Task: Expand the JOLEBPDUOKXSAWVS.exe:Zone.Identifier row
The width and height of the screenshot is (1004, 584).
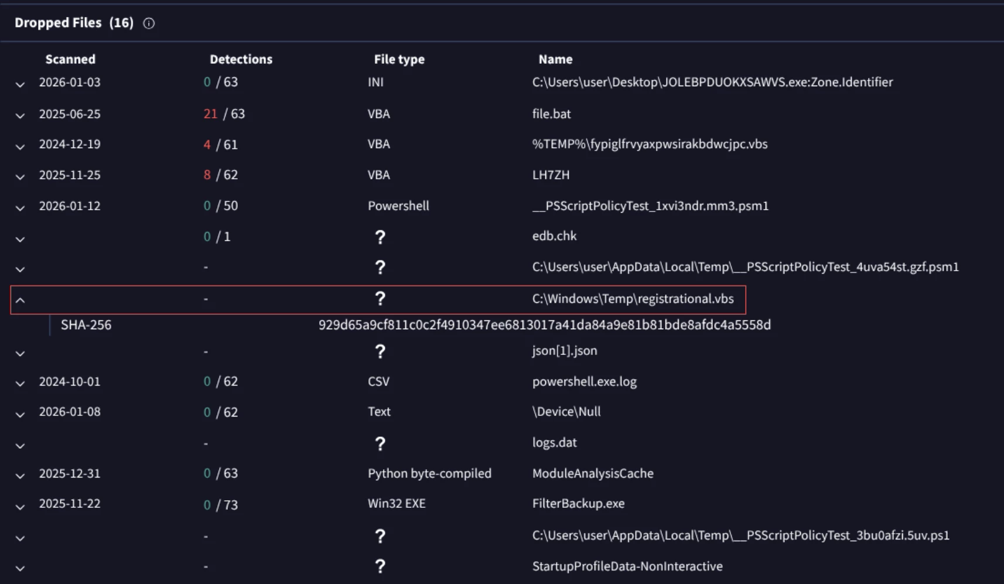Action: (x=20, y=84)
